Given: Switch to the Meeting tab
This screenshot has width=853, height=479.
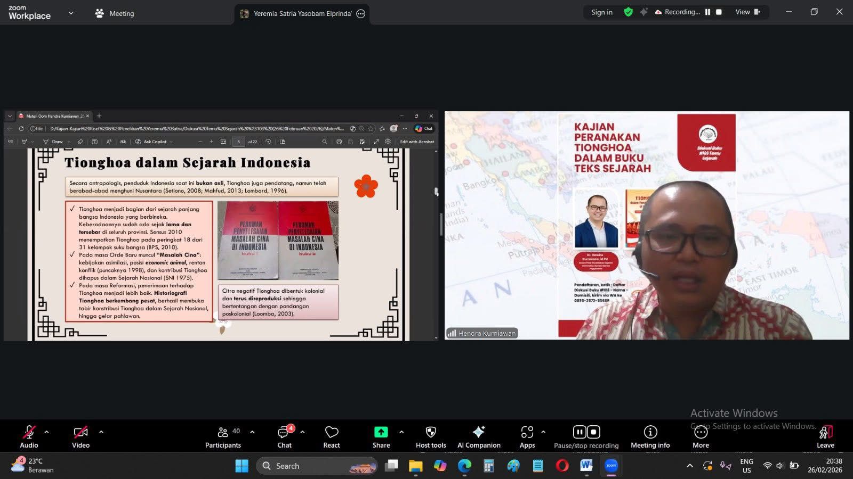Looking at the screenshot, I should pyautogui.click(x=115, y=13).
